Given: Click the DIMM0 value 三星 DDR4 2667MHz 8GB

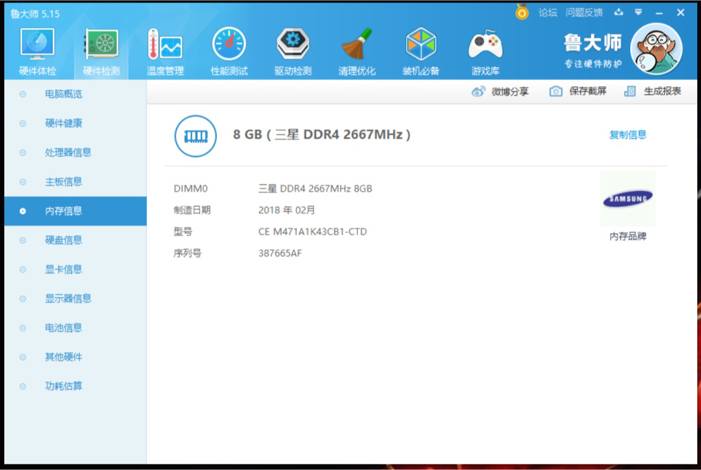Looking at the screenshot, I should click(315, 189).
